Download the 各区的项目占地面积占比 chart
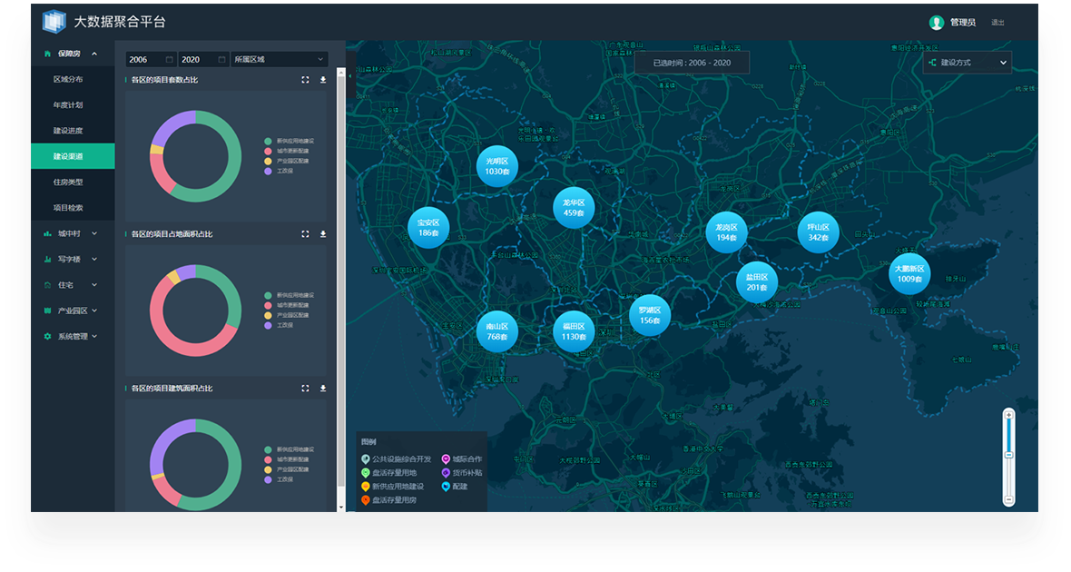The height and width of the screenshot is (572, 1071). click(323, 233)
